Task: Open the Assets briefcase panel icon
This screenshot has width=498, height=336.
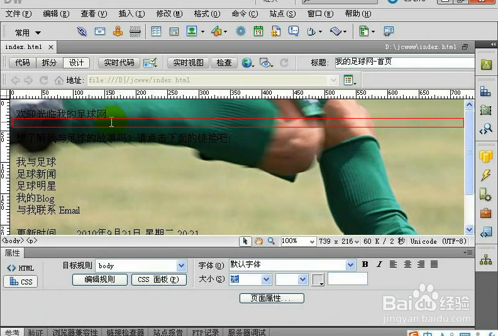Action: (x=485, y=213)
